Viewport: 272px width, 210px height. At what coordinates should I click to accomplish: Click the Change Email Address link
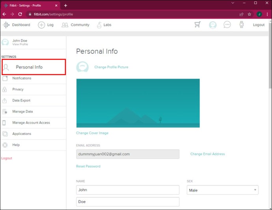(207, 154)
